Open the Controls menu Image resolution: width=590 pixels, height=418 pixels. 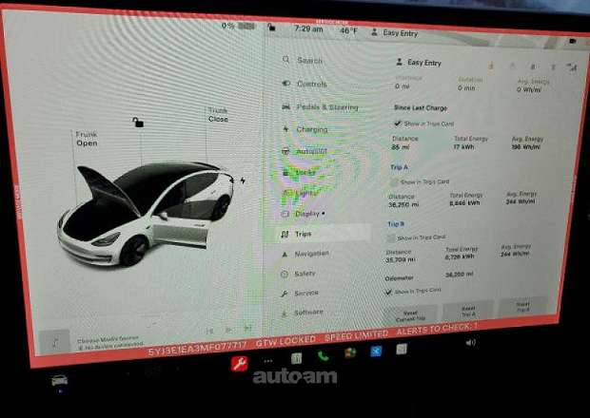[310, 84]
